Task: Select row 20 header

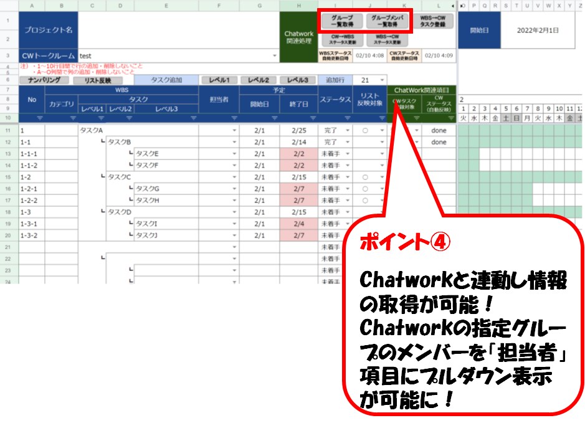Action: [9, 235]
